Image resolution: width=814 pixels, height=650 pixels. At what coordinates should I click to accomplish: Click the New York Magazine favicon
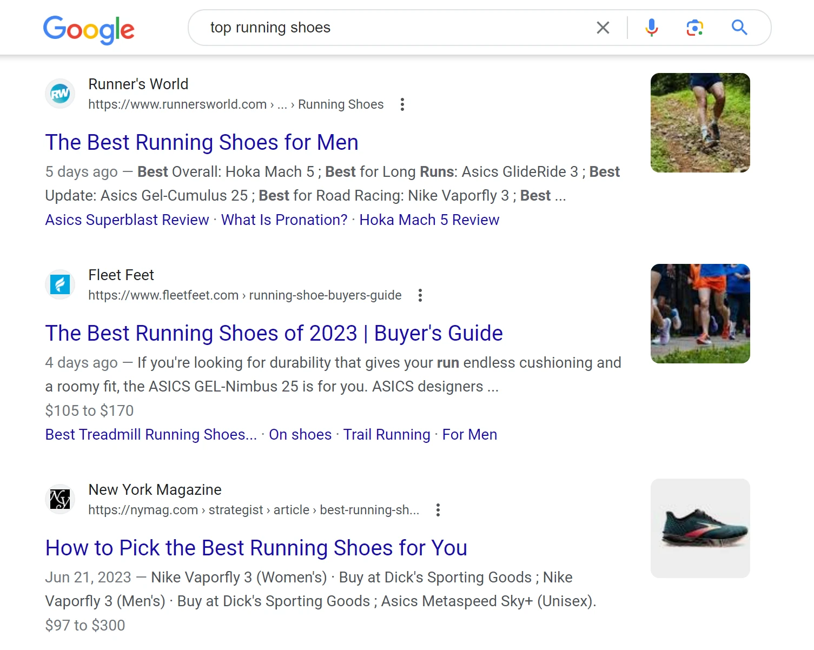[x=60, y=499]
